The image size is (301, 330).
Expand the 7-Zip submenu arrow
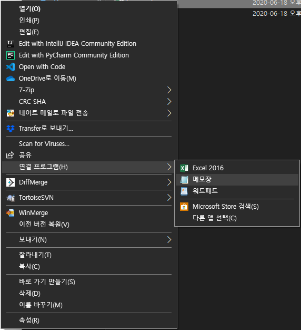[169, 90]
